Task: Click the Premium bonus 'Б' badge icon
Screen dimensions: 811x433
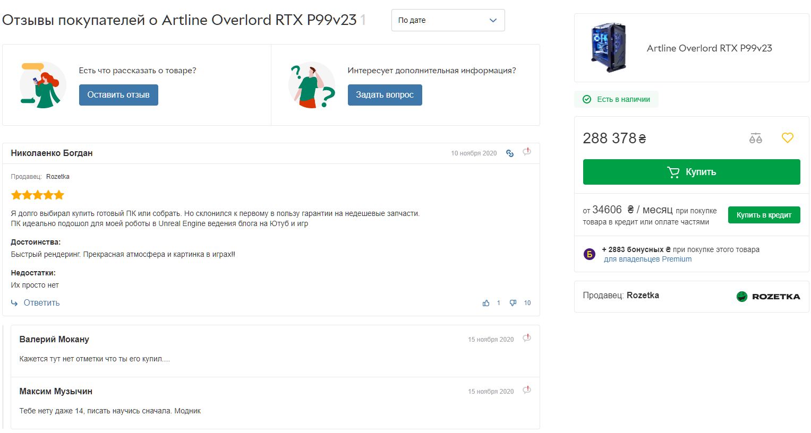Action: click(590, 254)
